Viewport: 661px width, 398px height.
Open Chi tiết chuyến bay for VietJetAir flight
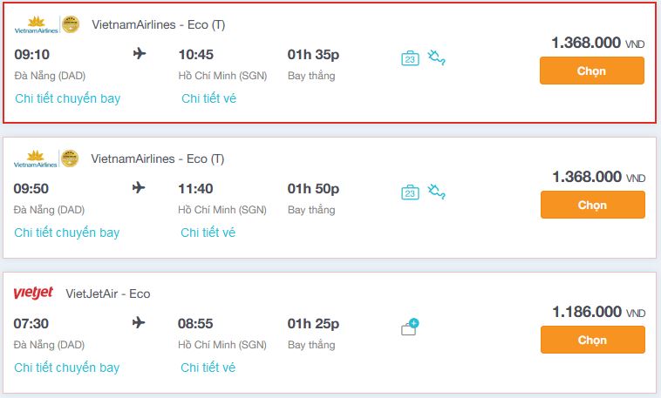tap(67, 368)
